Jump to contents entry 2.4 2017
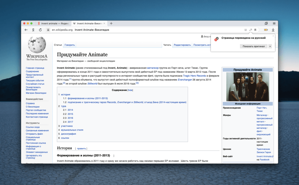The image size is (299, 185). point(70,122)
